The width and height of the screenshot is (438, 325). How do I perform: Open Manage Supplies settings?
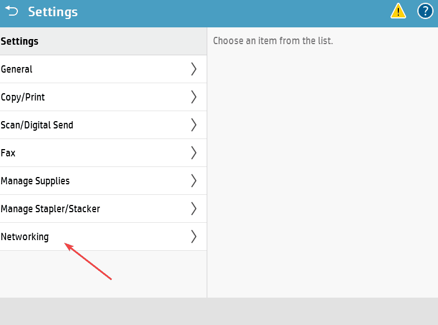tap(35, 181)
